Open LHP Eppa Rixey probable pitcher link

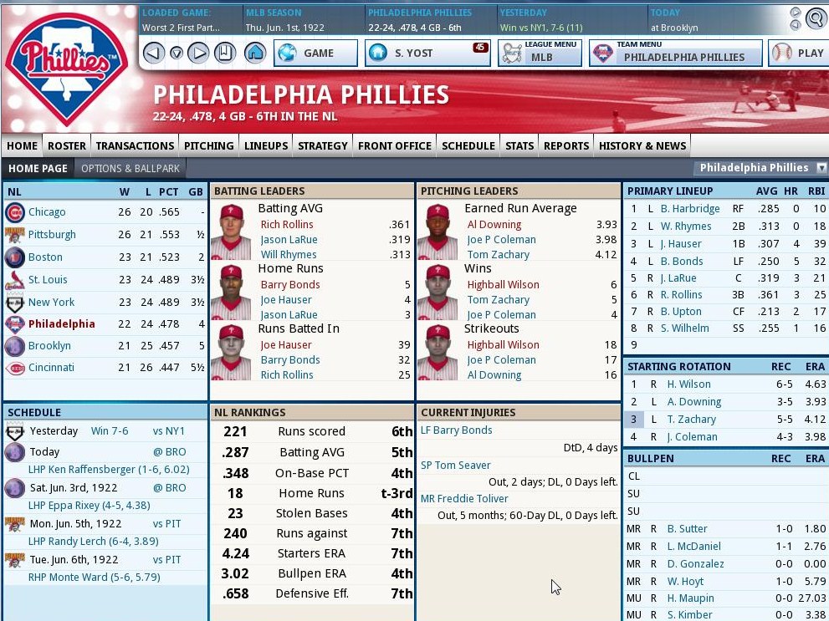tap(89, 506)
